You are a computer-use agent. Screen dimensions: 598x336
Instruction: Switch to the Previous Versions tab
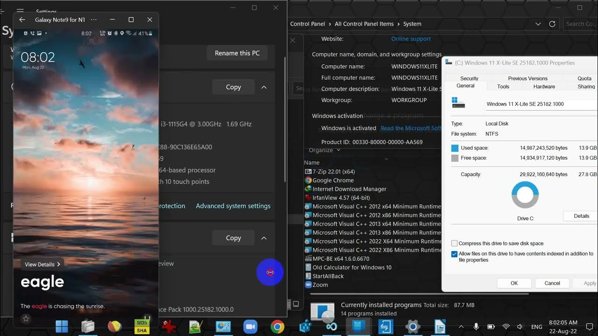pos(527,78)
